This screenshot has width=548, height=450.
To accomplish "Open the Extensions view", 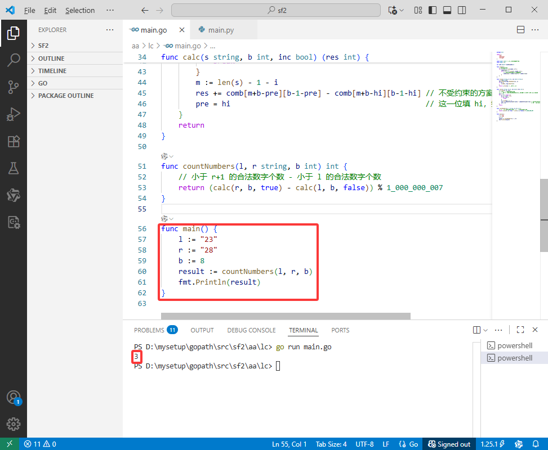I will pyautogui.click(x=14, y=141).
